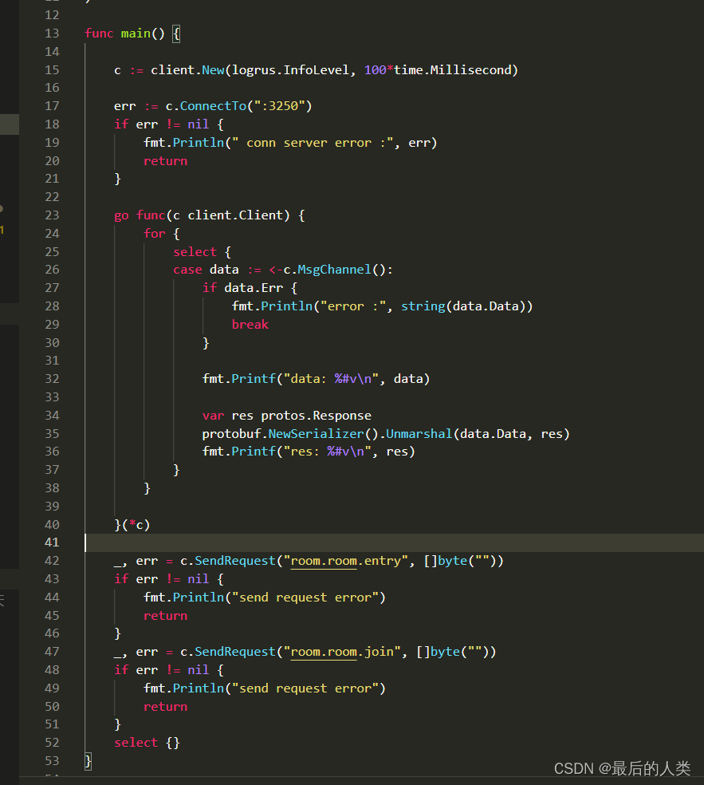Click 'select {}' statement on line 52
Viewport: 704px width, 785px height.
[147, 743]
